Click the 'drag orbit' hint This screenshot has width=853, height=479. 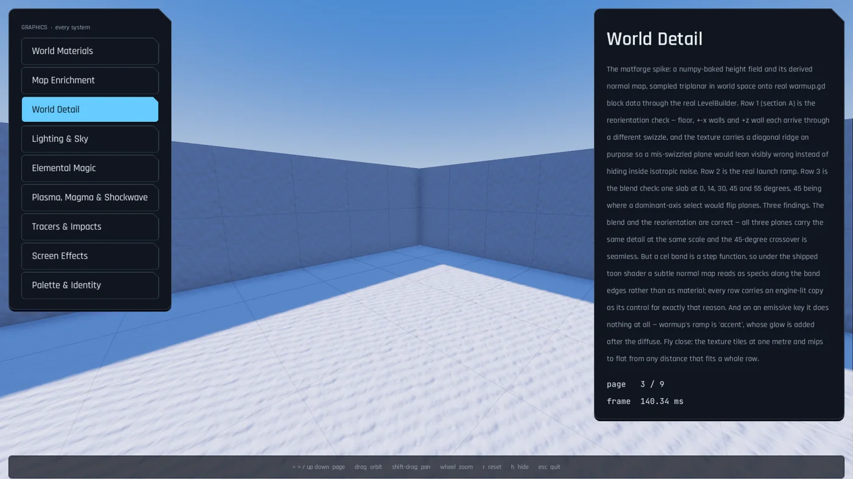point(368,467)
